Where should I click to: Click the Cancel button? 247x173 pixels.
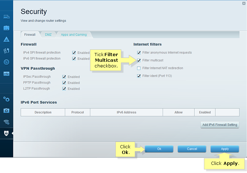click(192, 149)
